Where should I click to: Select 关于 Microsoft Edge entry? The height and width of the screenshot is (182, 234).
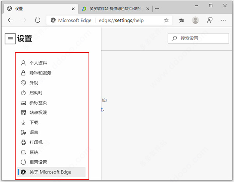coord(51,172)
